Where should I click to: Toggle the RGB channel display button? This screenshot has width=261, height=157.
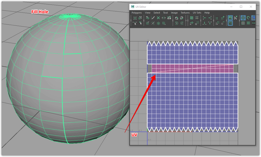[254, 23]
